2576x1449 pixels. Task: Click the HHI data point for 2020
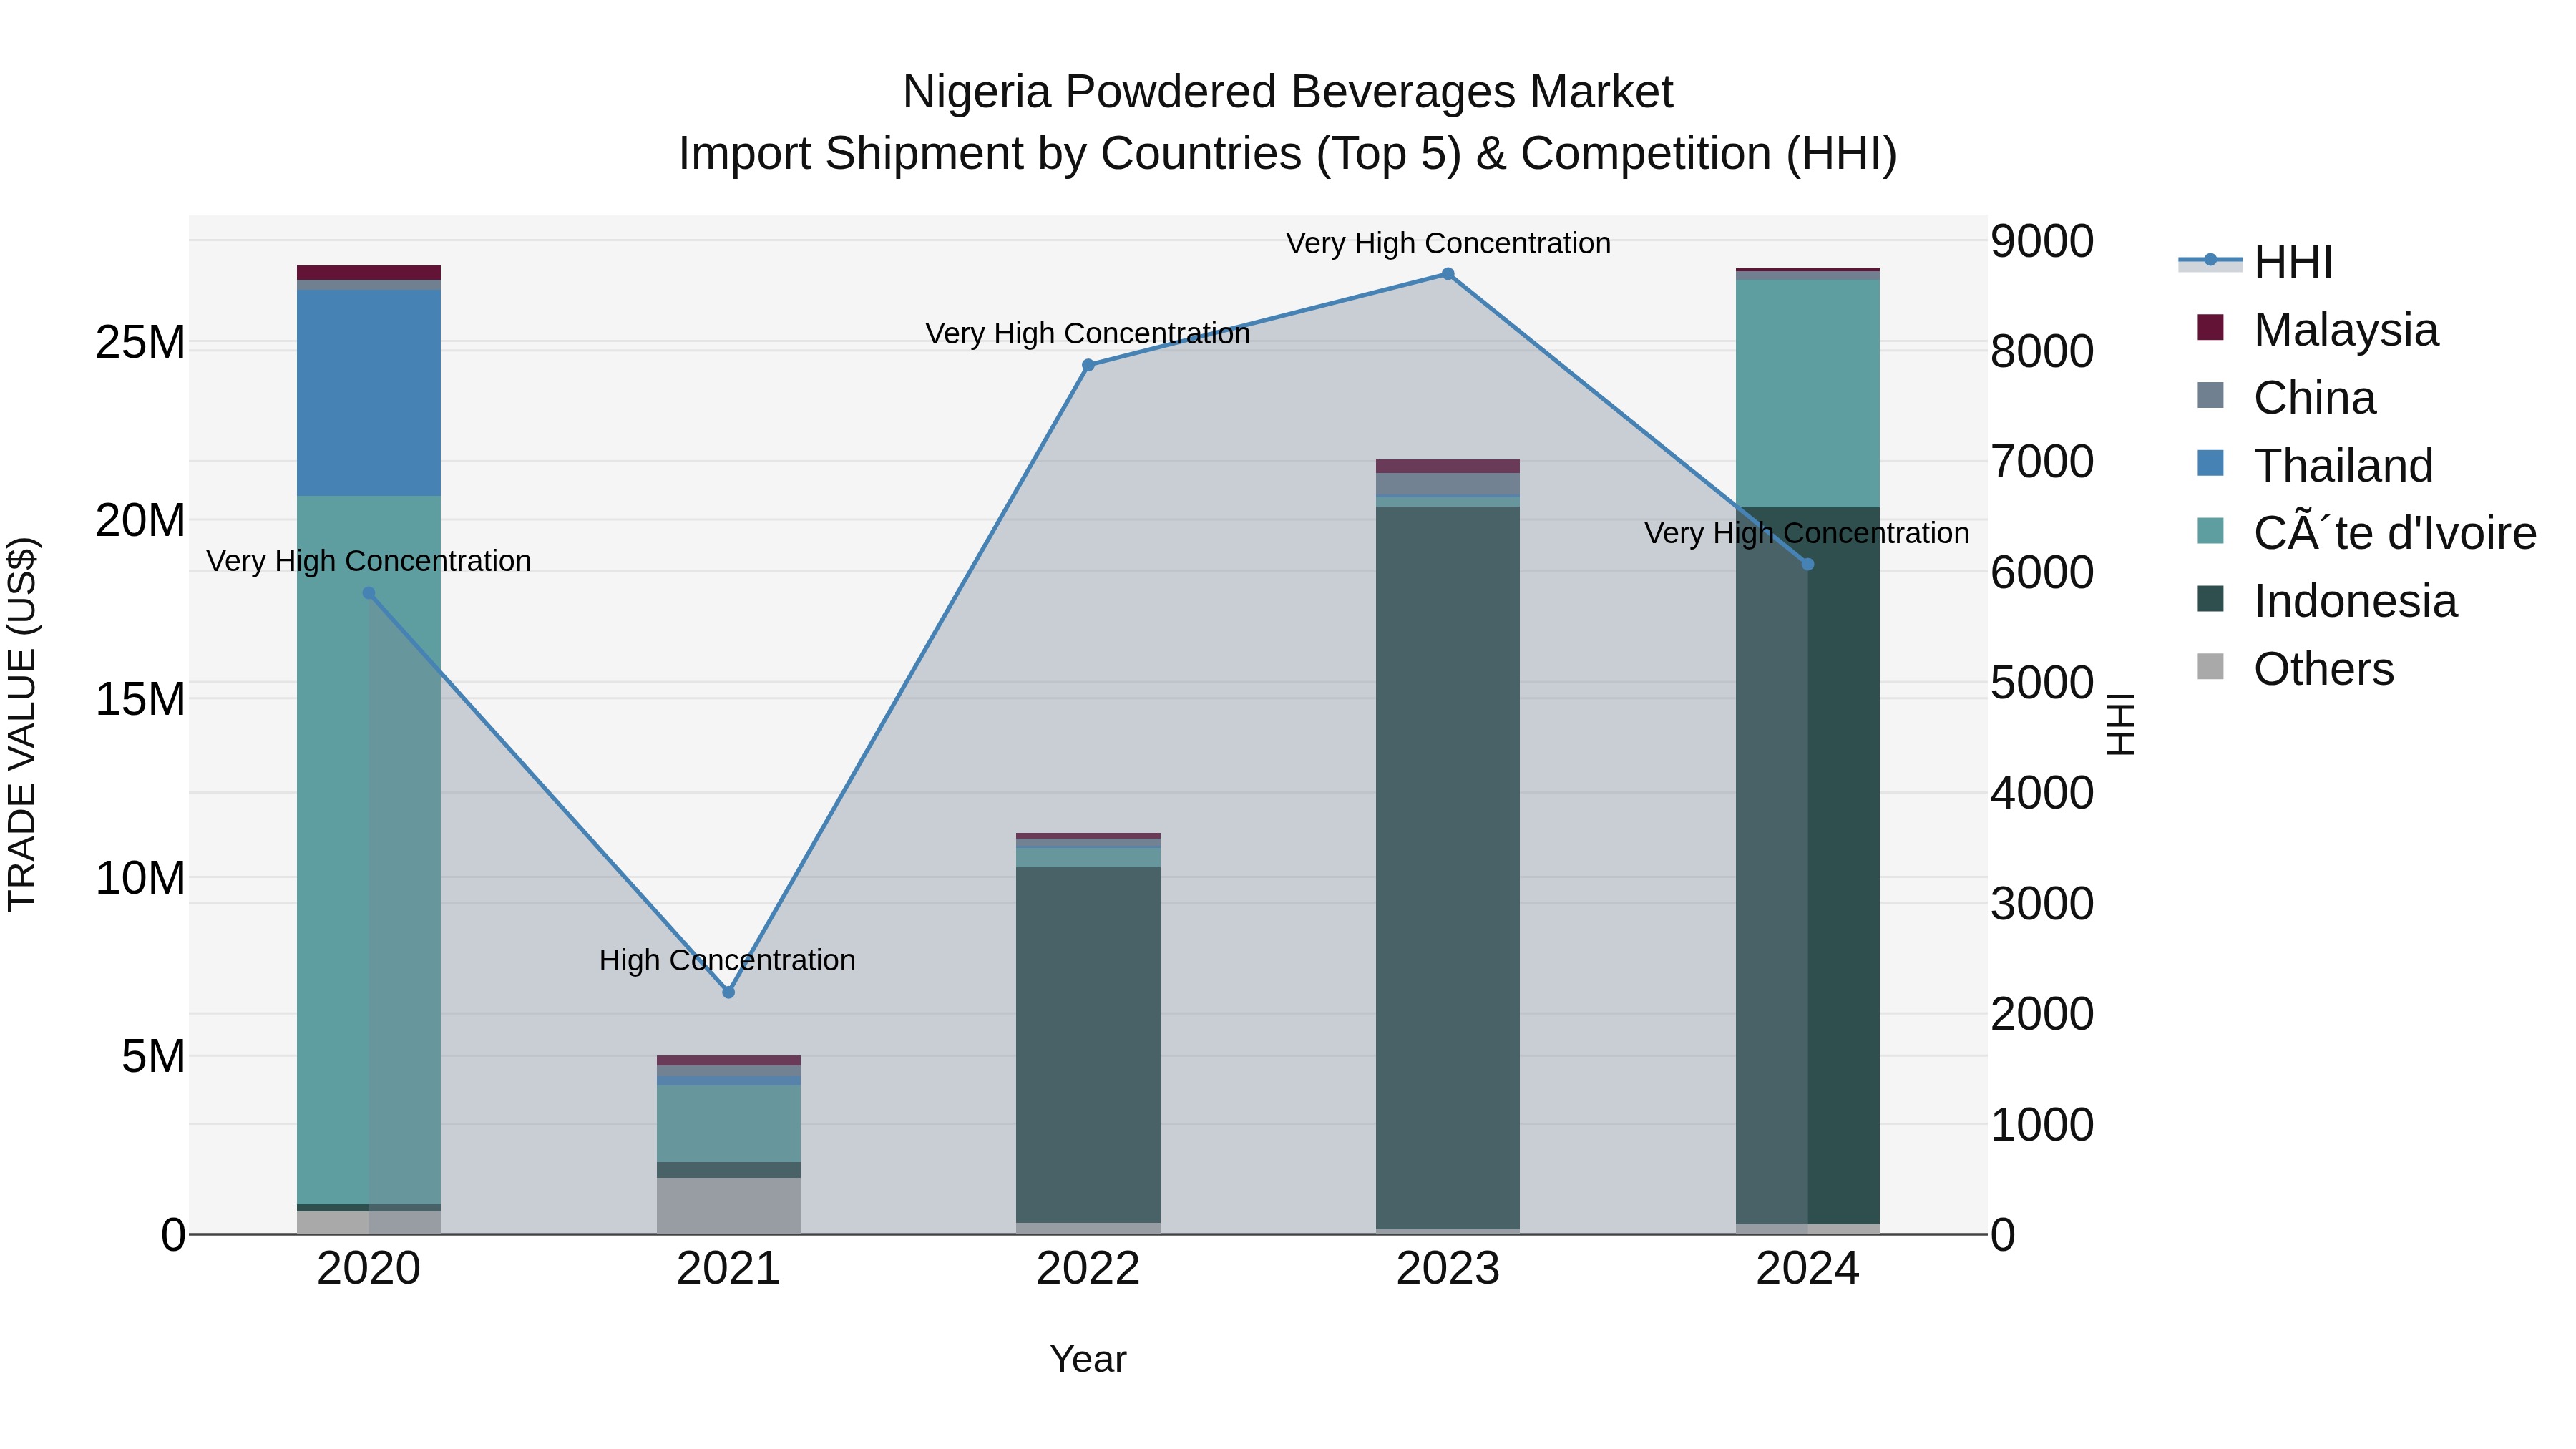(x=368, y=593)
